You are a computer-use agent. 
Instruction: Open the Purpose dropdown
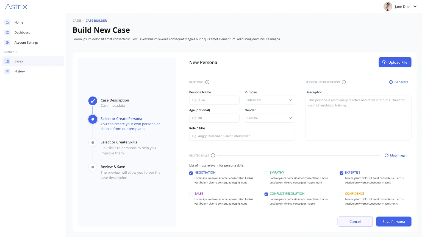point(270,100)
